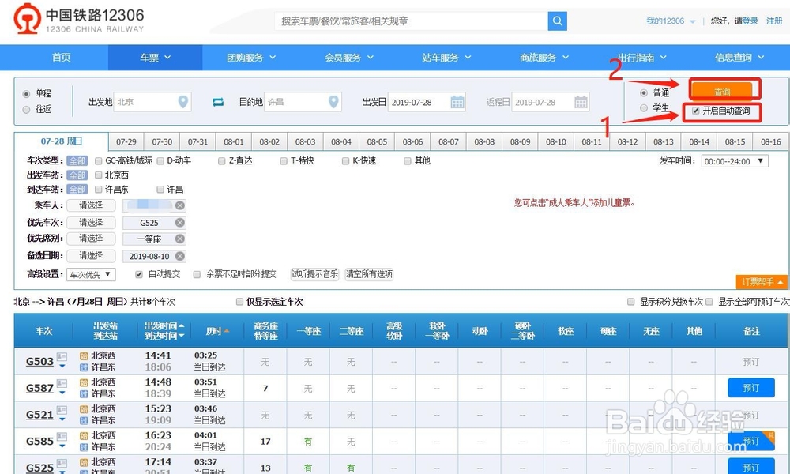Image resolution: width=790 pixels, height=474 pixels.
Task: Enable the 开启自动查询 checkbox
Action: coord(694,111)
